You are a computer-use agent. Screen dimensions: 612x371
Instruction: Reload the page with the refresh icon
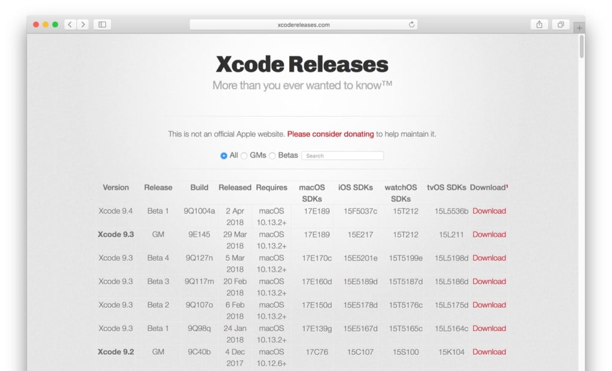tap(411, 25)
